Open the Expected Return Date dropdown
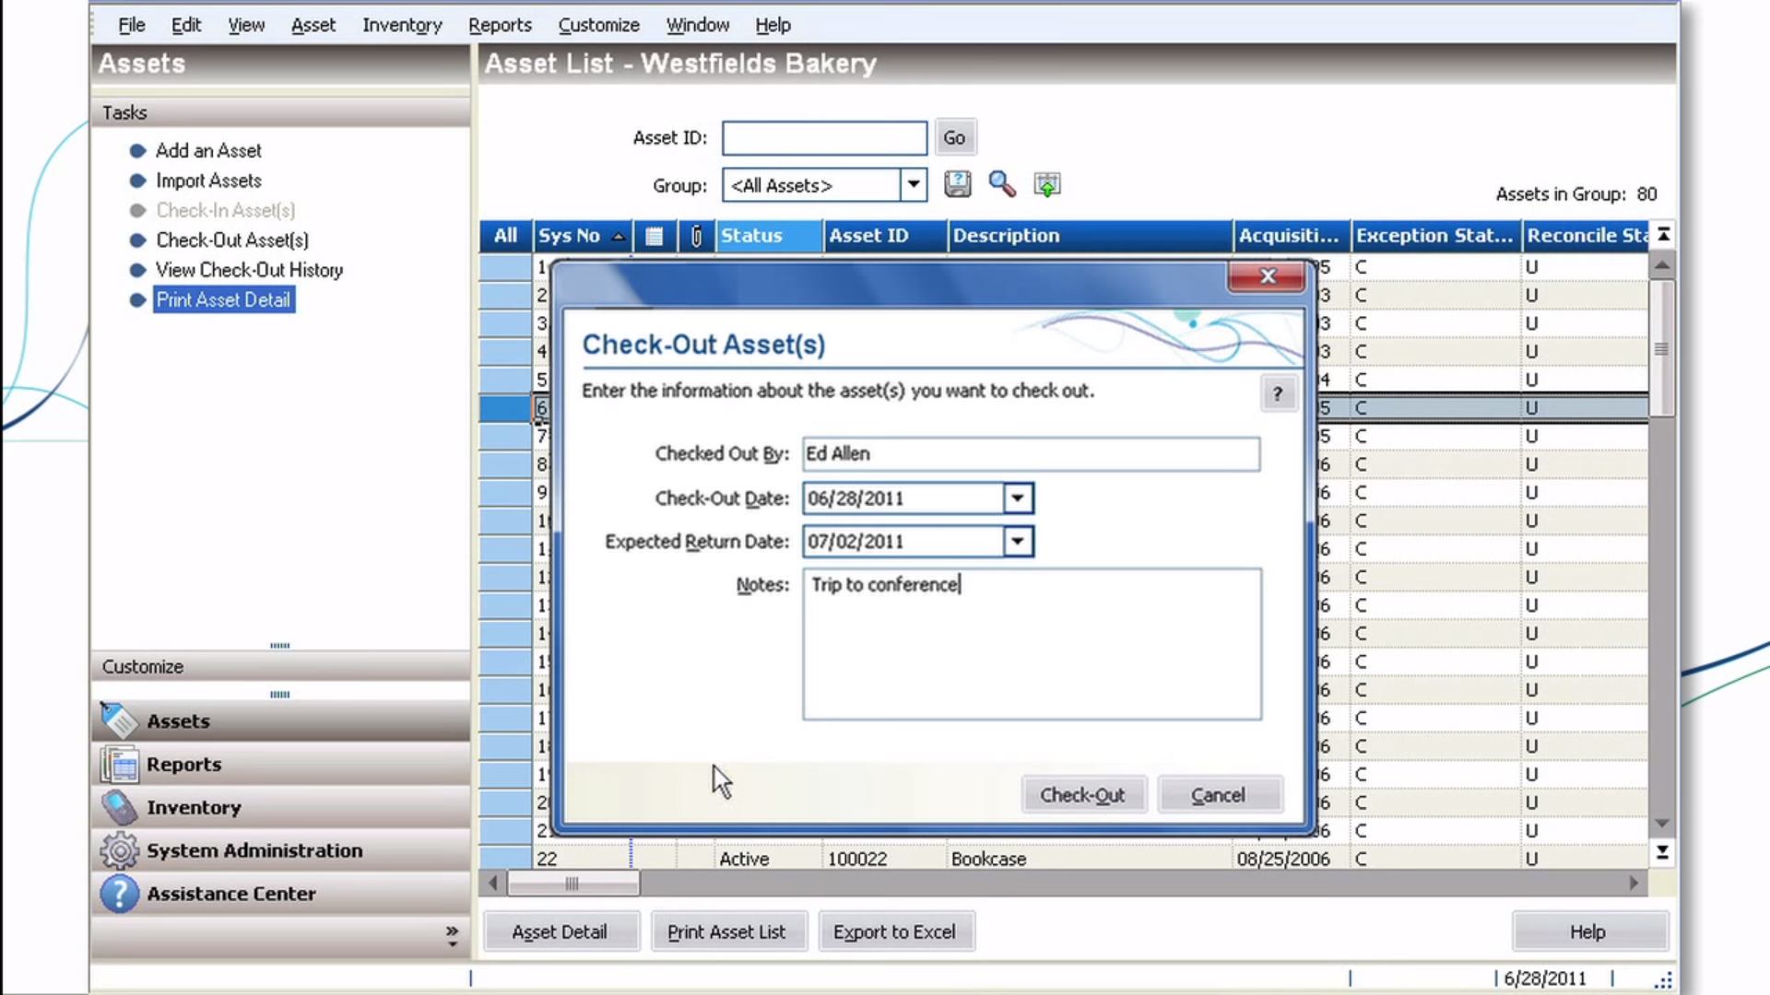This screenshot has height=995, width=1770. tap(1017, 542)
